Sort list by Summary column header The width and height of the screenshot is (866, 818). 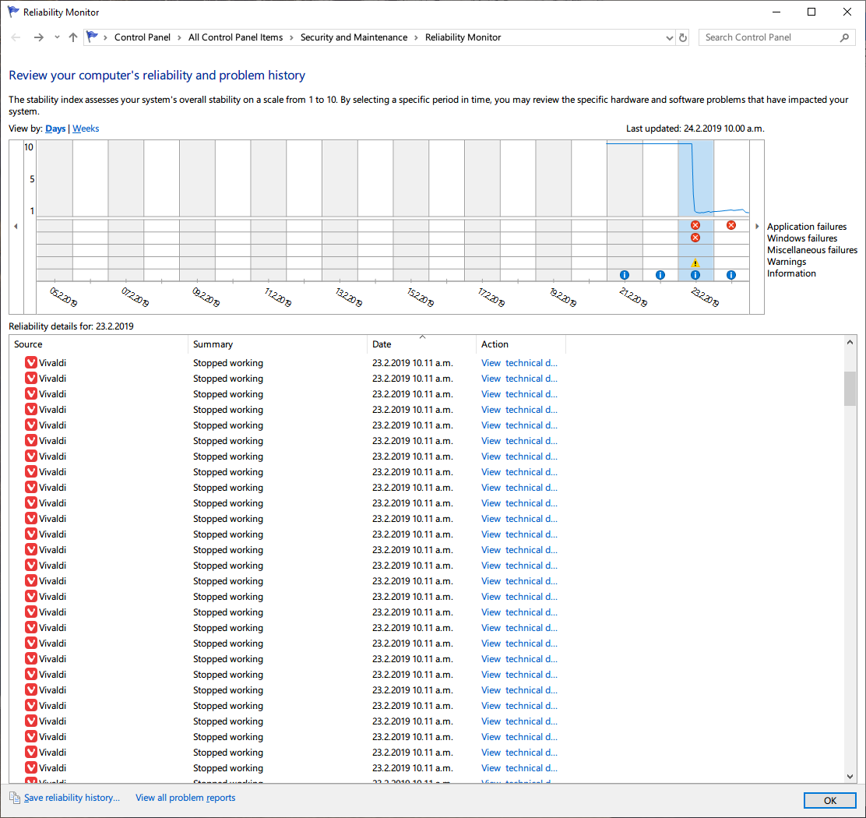click(277, 344)
